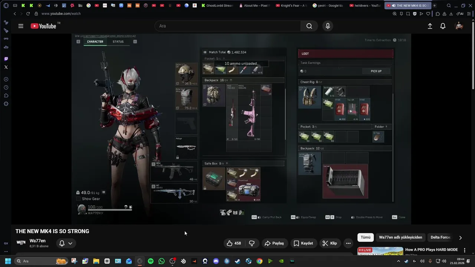This screenshot has width=475, height=267.
Task: Click the Paylaş share button
Action: click(x=274, y=243)
